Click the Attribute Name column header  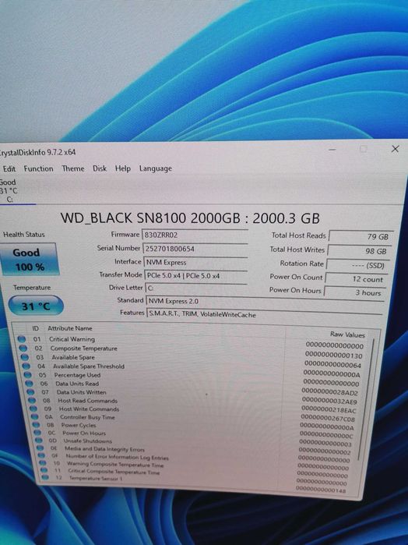coord(70,328)
